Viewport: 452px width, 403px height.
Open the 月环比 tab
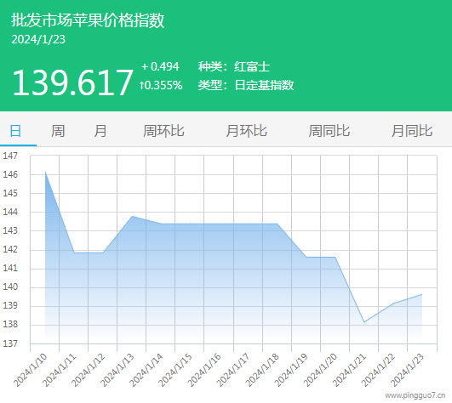click(246, 131)
